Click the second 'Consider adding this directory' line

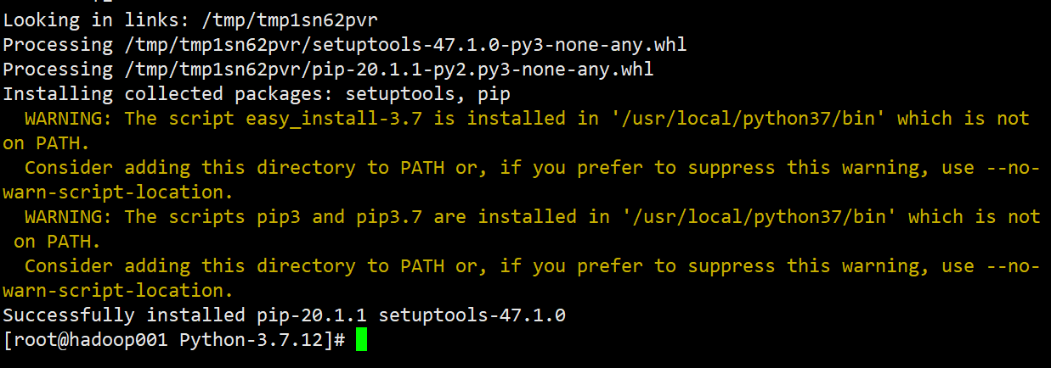pyautogui.click(x=532, y=265)
